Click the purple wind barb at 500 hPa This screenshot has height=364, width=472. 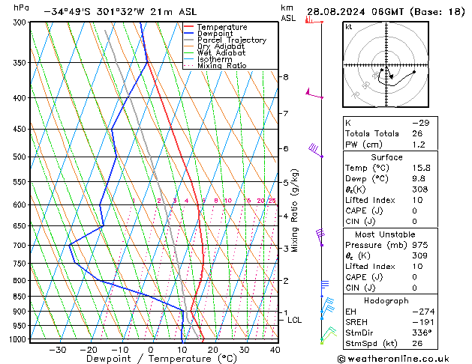[316, 150]
